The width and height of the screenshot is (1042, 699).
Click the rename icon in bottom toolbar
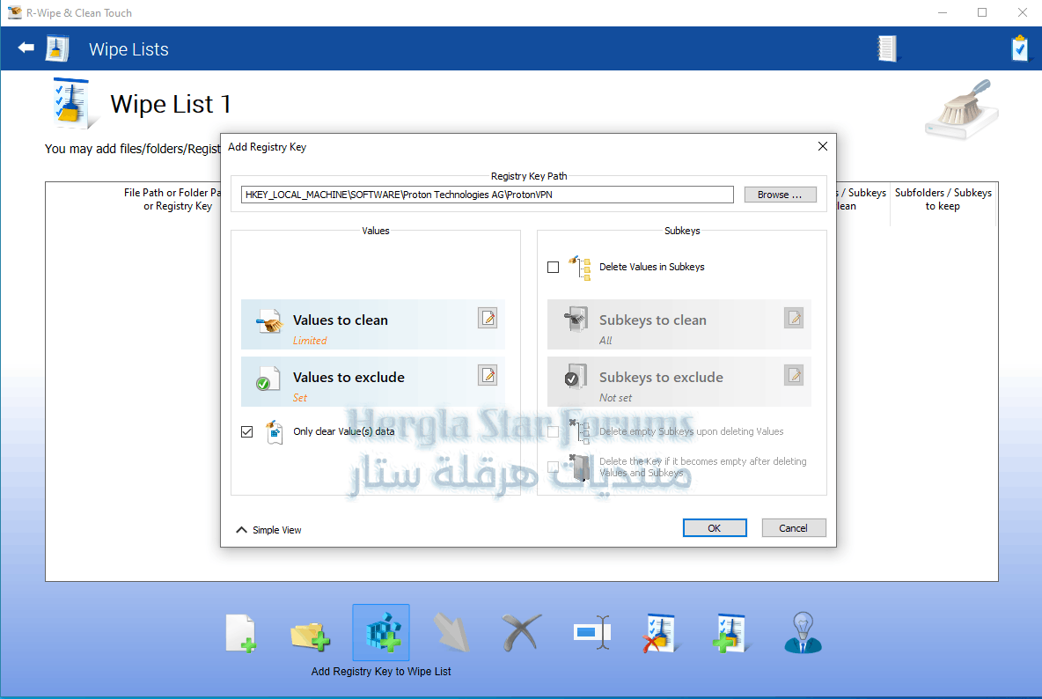click(x=591, y=633)
